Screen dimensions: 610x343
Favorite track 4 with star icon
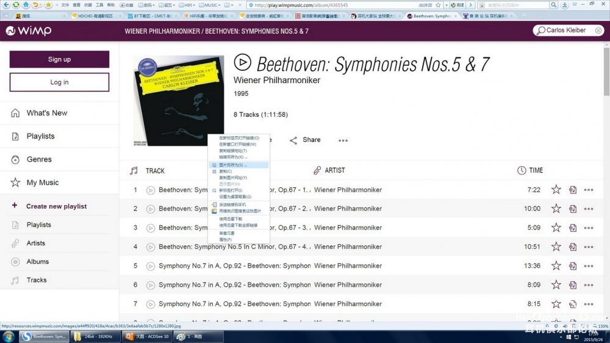556,247
